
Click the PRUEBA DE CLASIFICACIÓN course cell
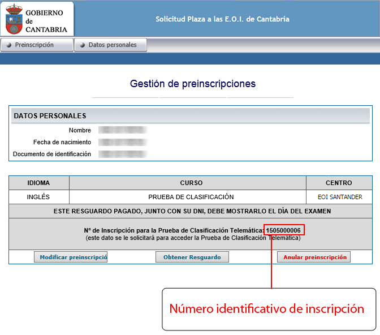click(188, 197)
